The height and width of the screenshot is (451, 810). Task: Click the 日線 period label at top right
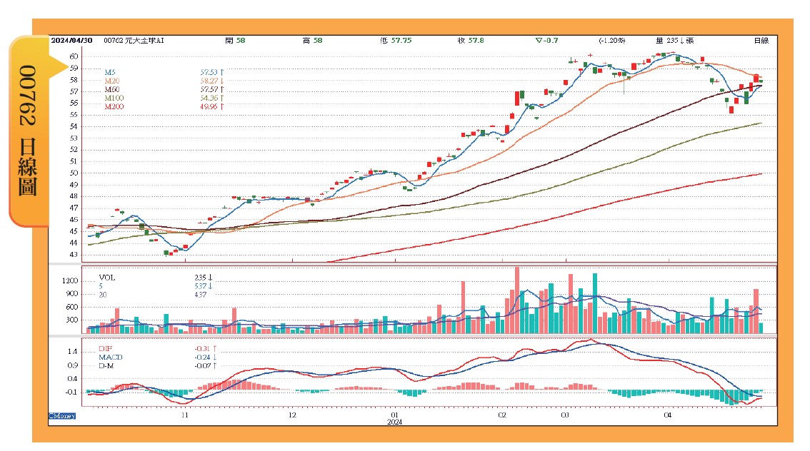(761, 41)
